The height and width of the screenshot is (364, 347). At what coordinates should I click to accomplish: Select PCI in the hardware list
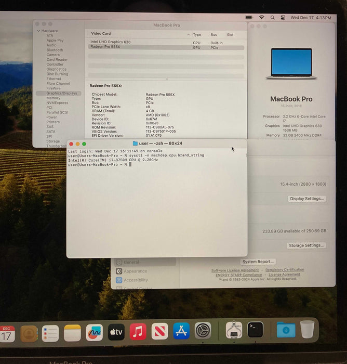[49, 108]
